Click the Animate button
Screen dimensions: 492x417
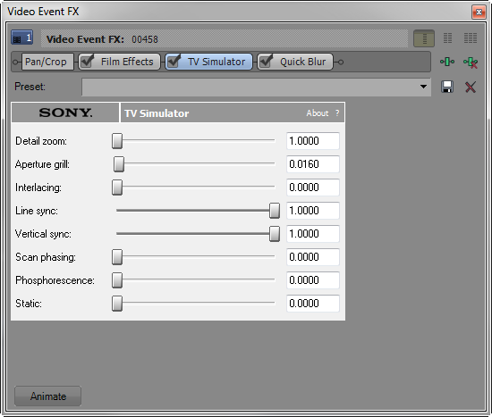[x=47, y=396]
